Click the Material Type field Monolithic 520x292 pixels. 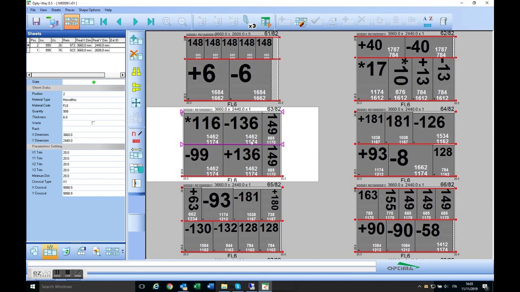click(x=93, y=100)
